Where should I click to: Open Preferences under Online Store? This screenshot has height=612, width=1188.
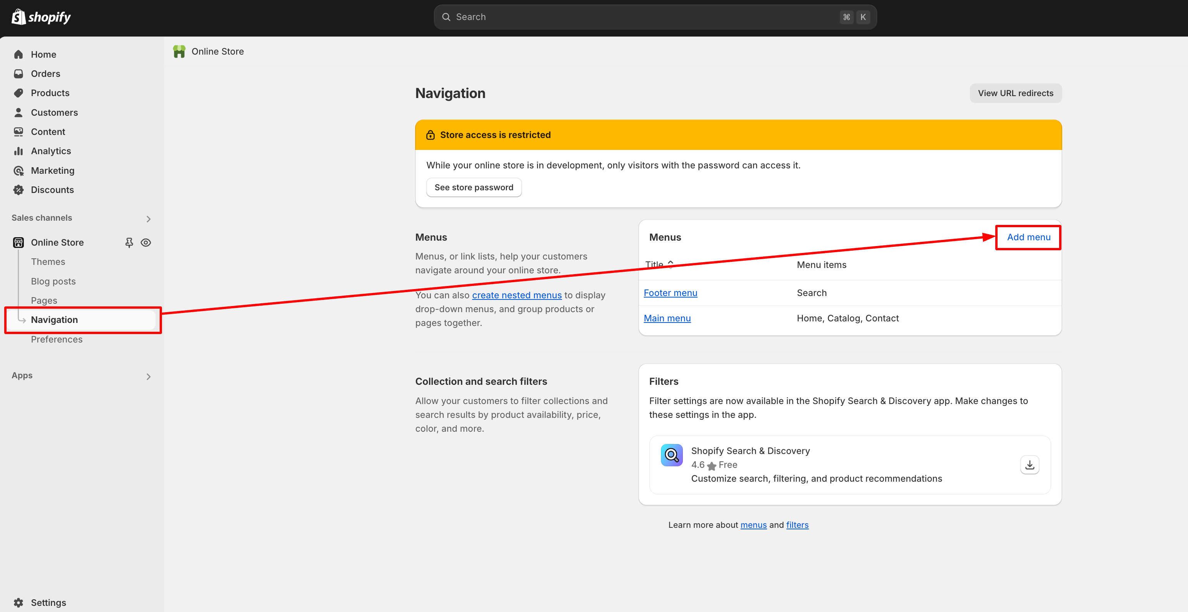(x=57, y=339)
